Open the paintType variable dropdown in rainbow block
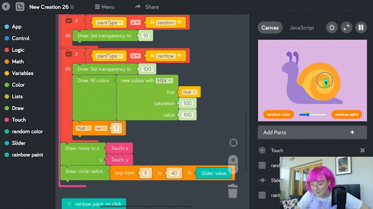 coord(110,56)
